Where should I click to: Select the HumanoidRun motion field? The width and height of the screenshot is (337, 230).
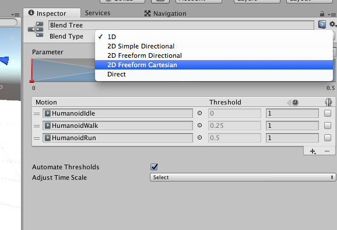tap(118, 138)
